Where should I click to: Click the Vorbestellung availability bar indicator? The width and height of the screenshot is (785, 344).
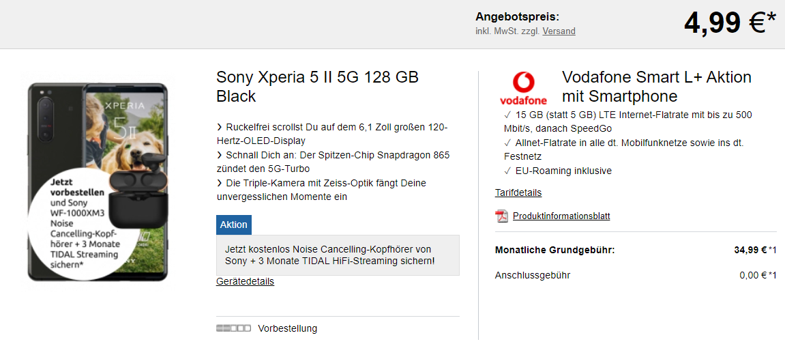(233, 328)
